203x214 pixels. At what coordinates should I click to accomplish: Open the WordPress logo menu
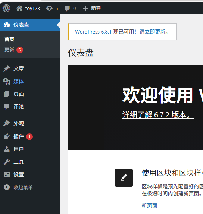click(6, 8)
